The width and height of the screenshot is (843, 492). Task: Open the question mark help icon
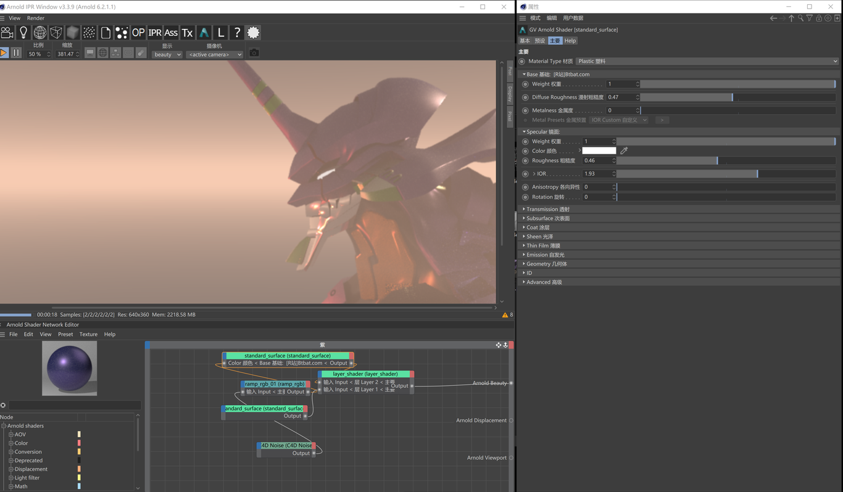point(237,33)
